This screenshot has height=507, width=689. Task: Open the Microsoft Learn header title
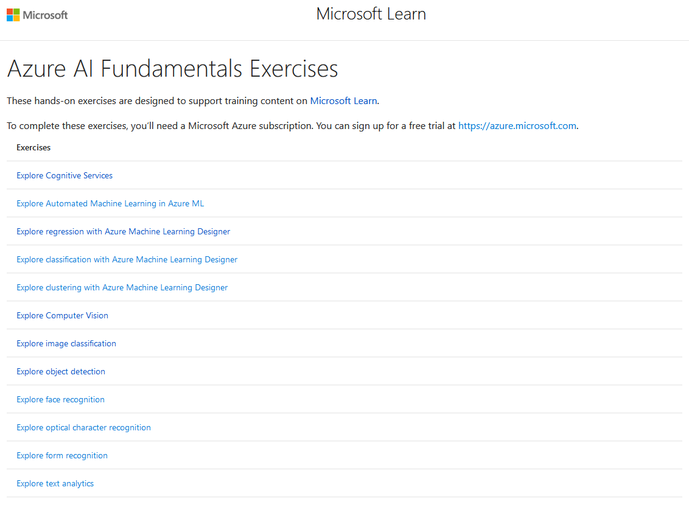[371, 14]
